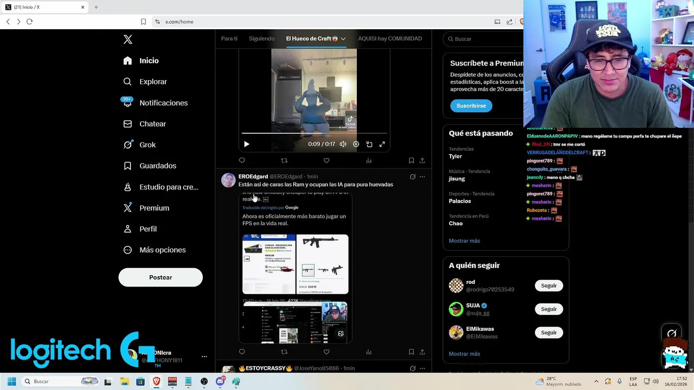Switch to AQUISI hay COMUNIDAD tab
The image size is (694, 390).
click(390, 38)
